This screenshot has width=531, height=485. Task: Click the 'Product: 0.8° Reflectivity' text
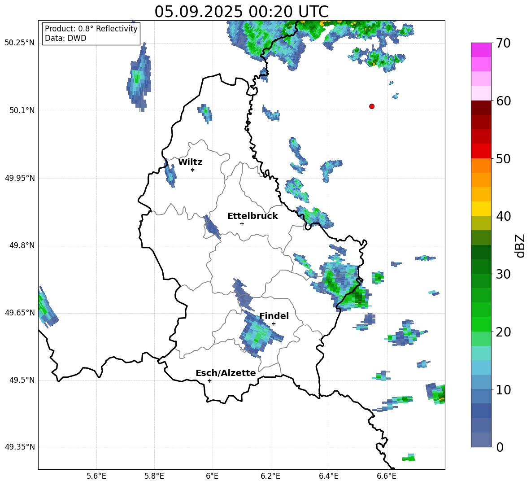pyautogui.click(x=91, y=29)
